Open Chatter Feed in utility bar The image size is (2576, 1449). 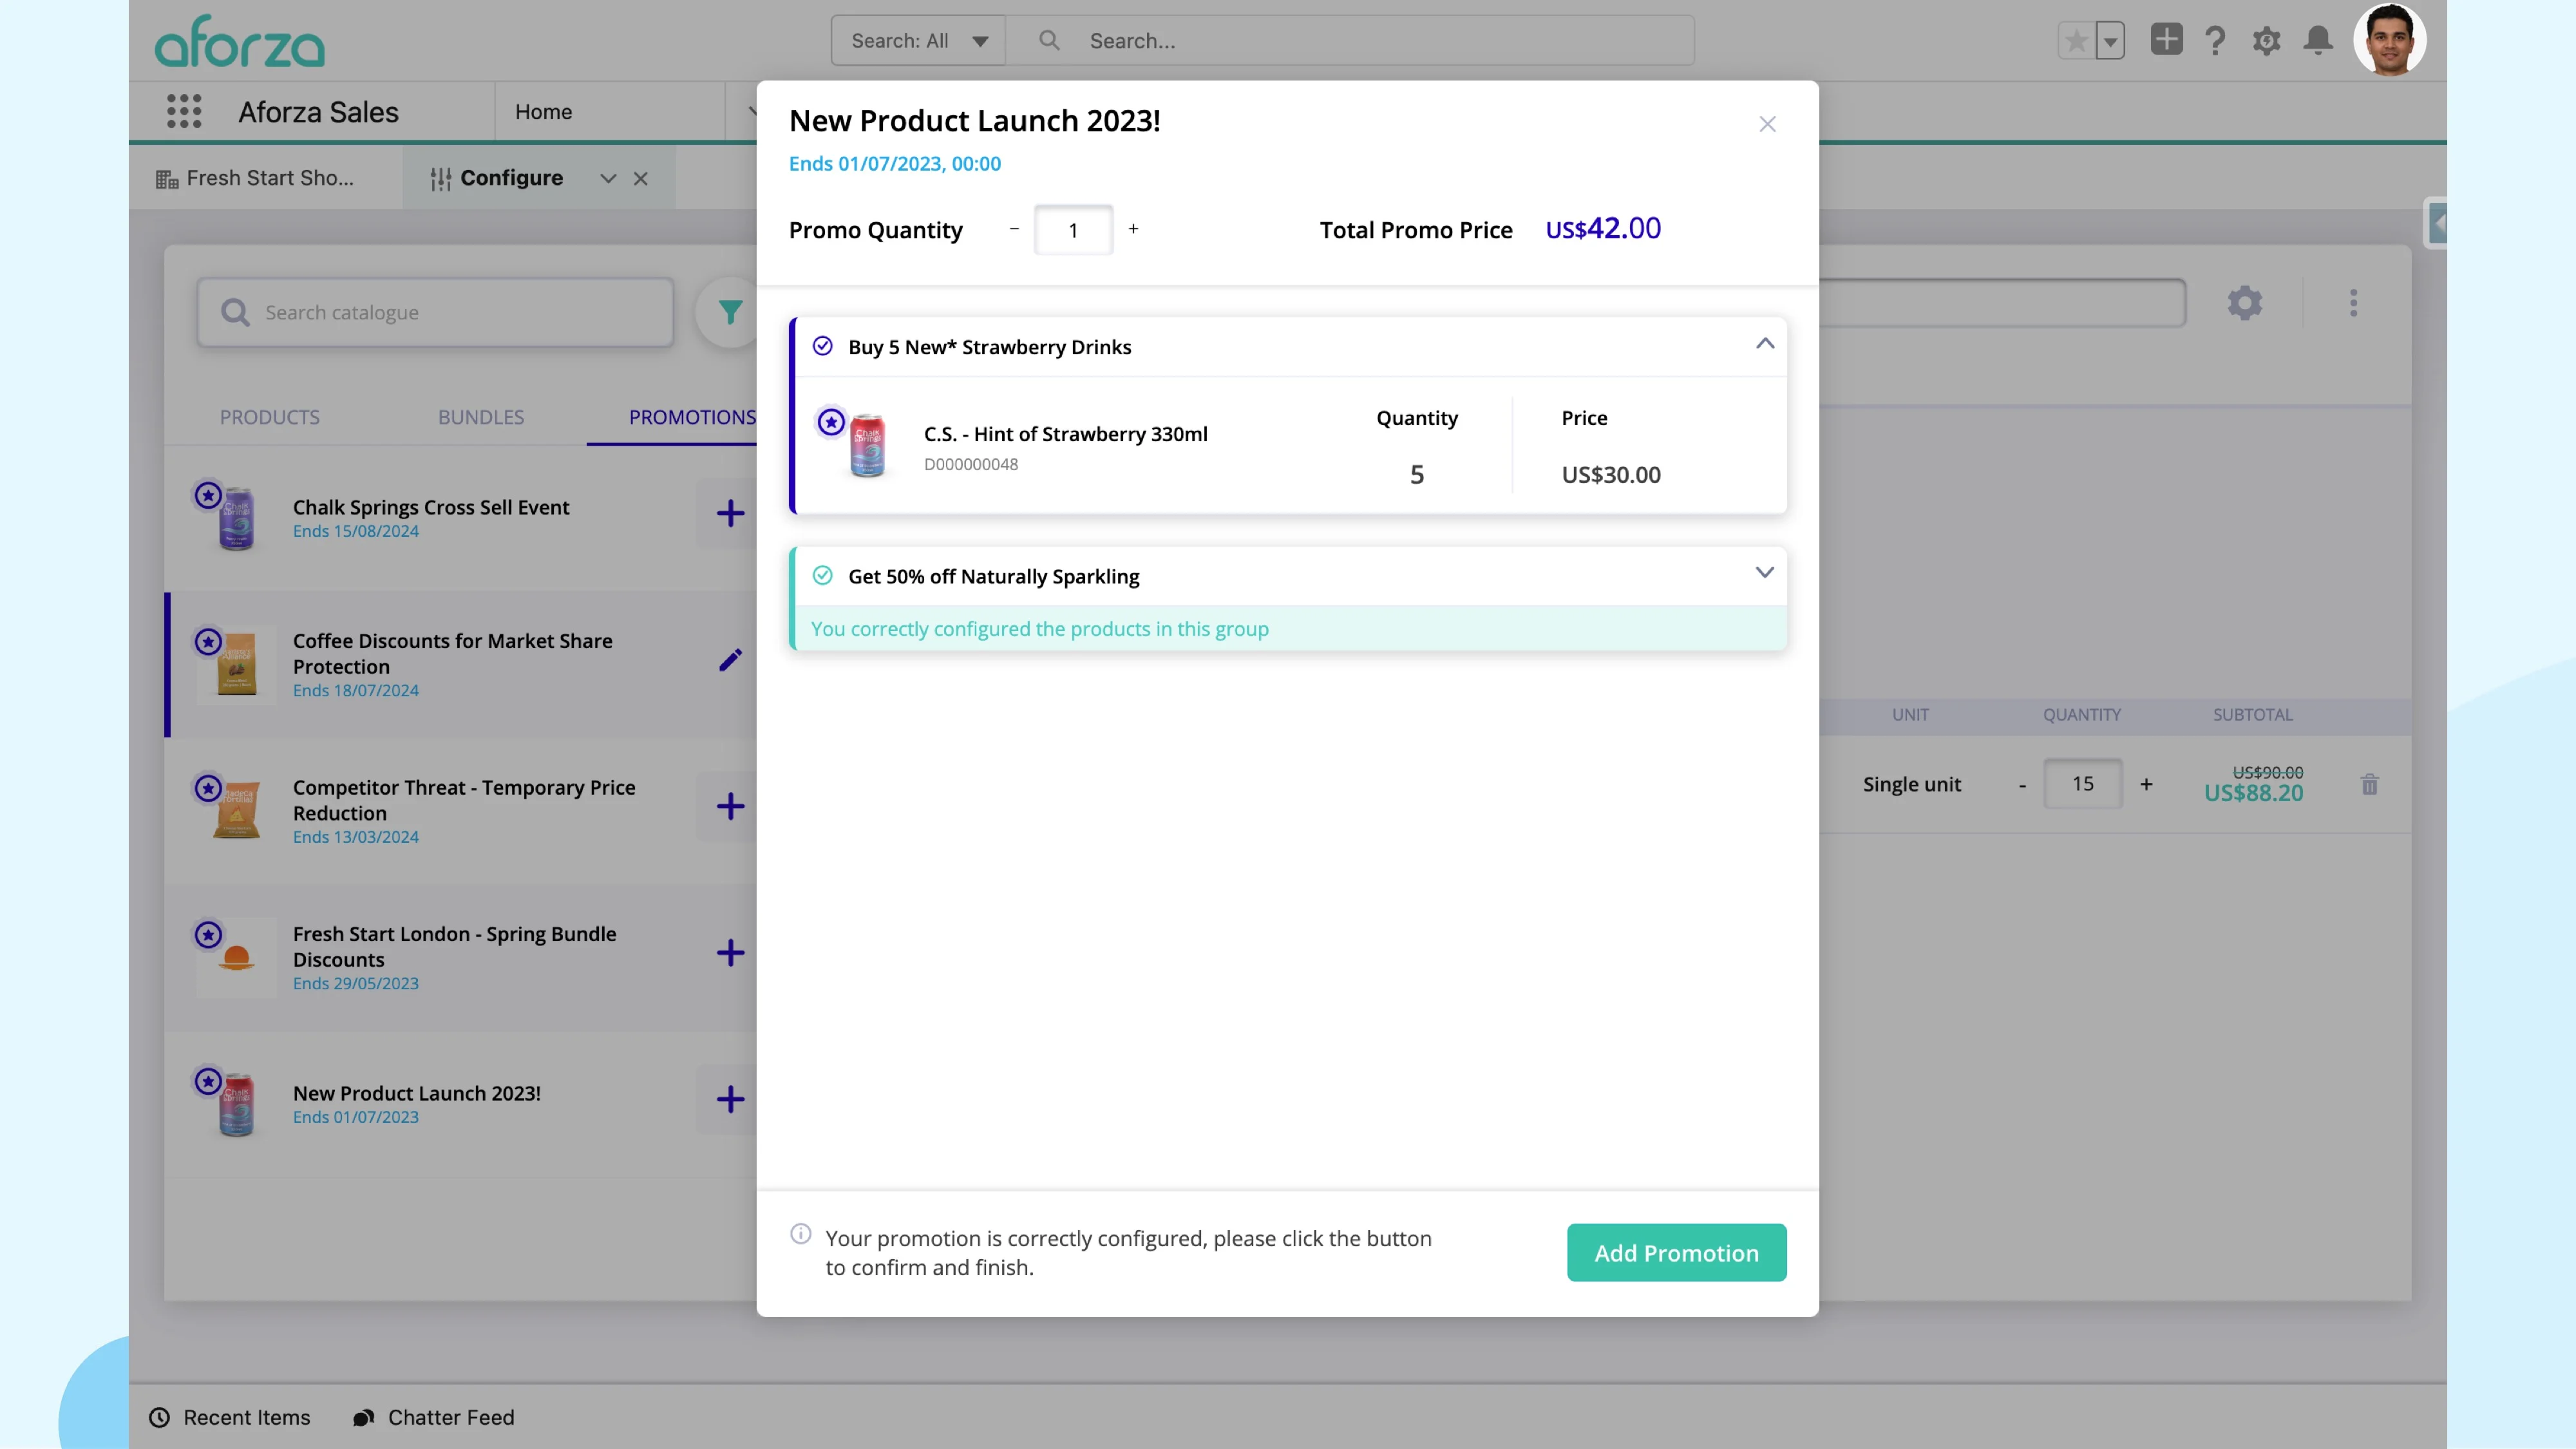(434, 1417)
